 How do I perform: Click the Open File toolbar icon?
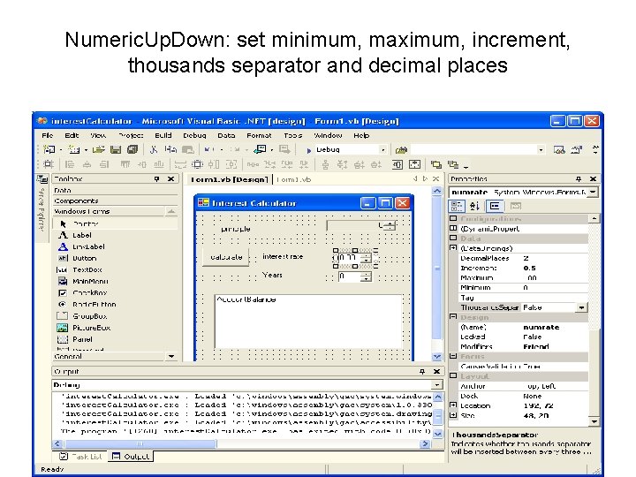tap(99, 149)
